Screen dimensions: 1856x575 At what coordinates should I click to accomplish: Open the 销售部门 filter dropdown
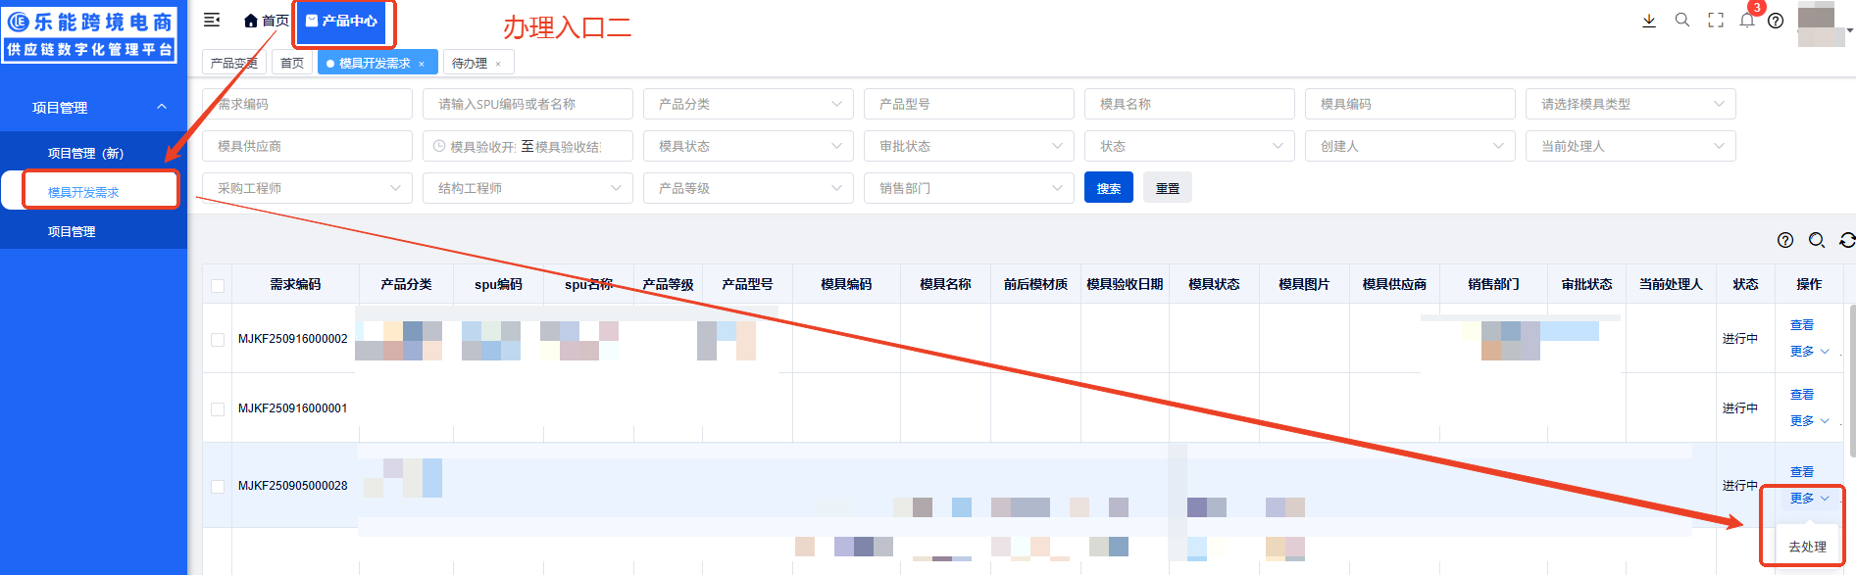point(969,188)
